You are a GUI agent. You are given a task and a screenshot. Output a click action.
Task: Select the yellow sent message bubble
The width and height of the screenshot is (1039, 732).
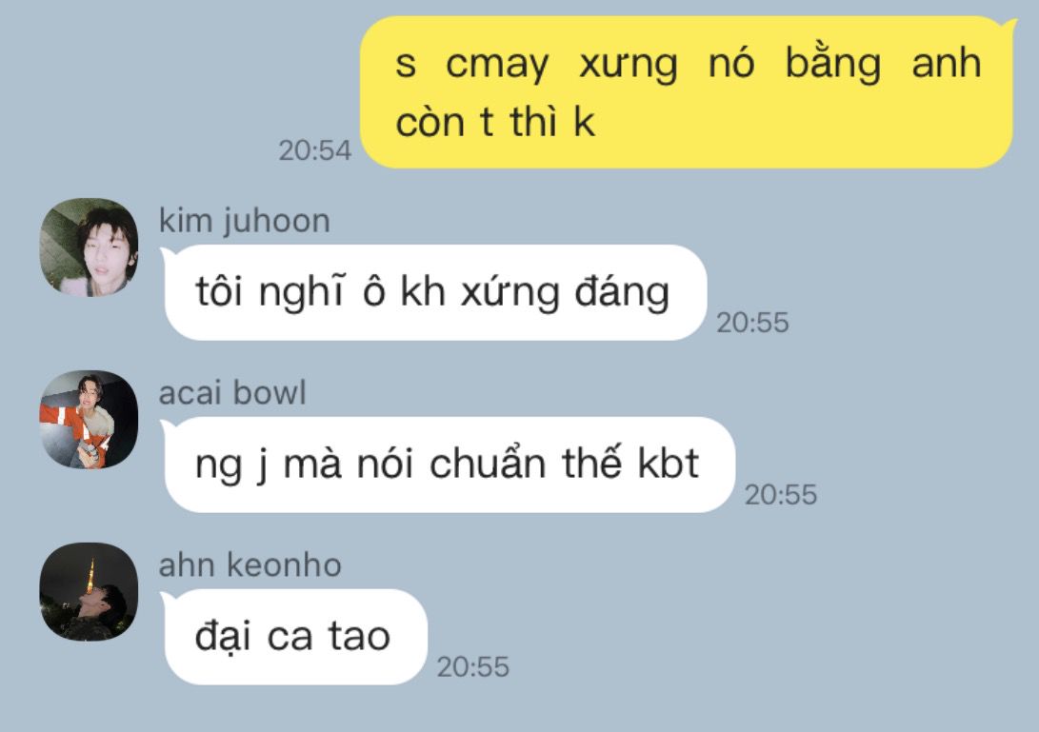coord(688,92)
